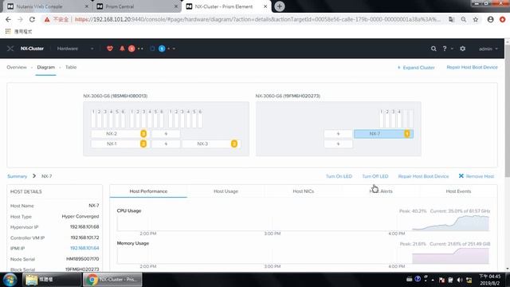Go back to Summary breadcrumb

pyautogui.click(x=18, y=176)
